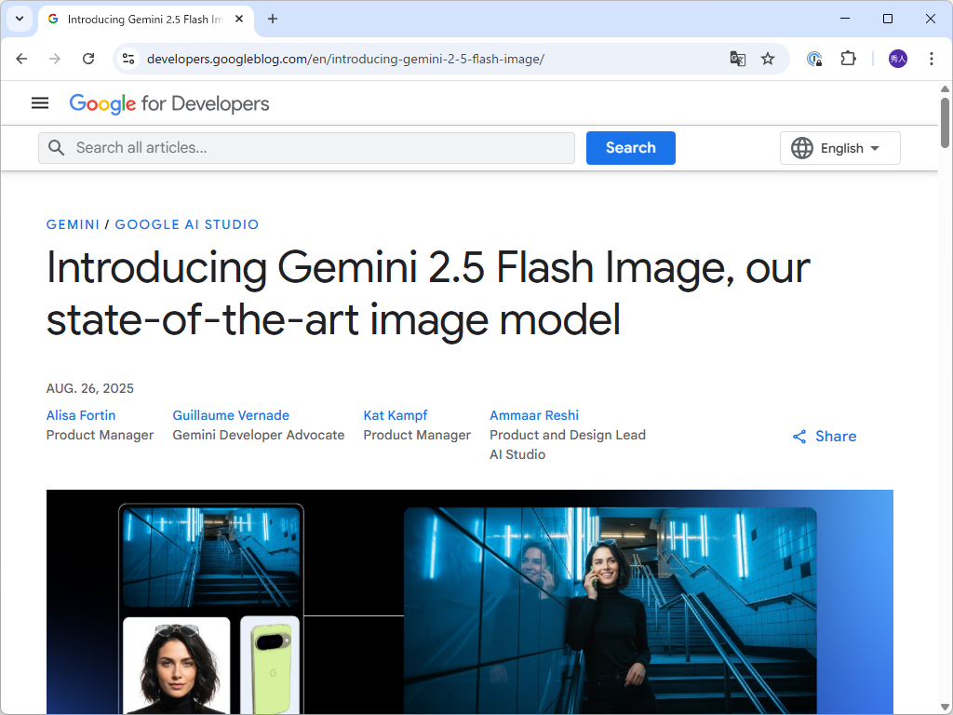This screenshot has height=715, width=953.
Task: Expand the tab search chevron
Action: coord(19,19)
